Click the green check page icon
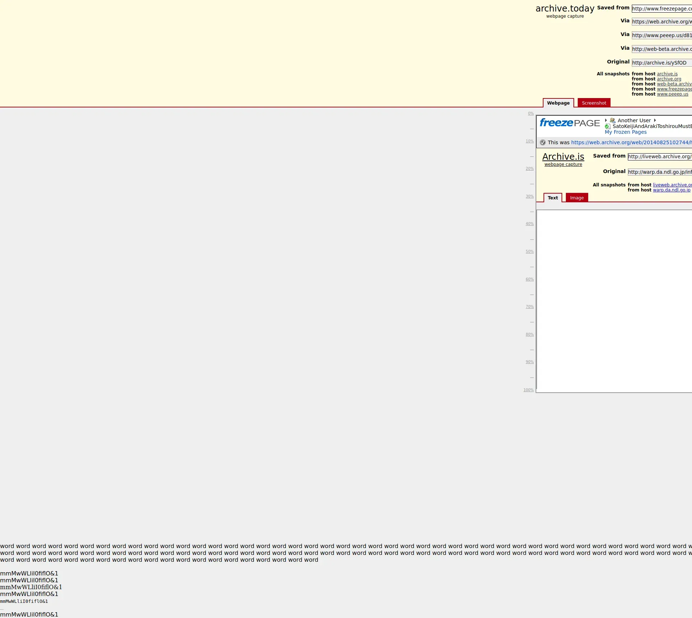The image size is (692, 618). coord(607,127)
